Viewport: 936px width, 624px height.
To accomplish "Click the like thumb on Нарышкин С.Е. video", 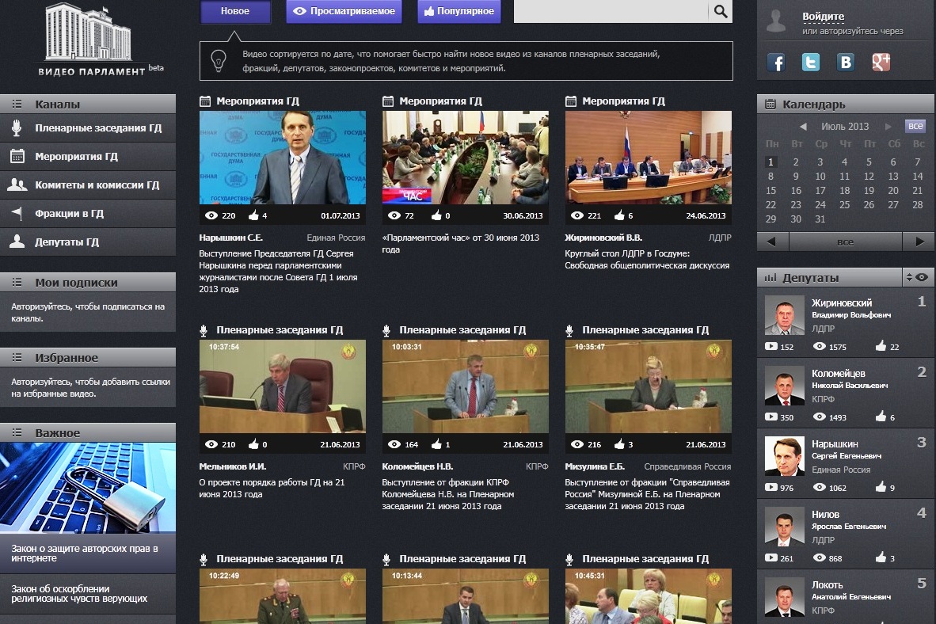I will [253, 215].
